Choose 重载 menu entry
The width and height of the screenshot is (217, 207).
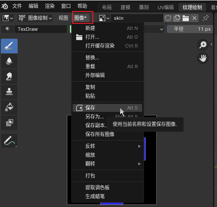click(x=107, y=67)
